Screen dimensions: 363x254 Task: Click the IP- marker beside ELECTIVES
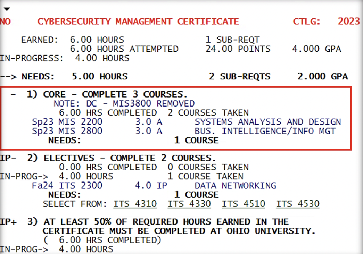[8, 158]
